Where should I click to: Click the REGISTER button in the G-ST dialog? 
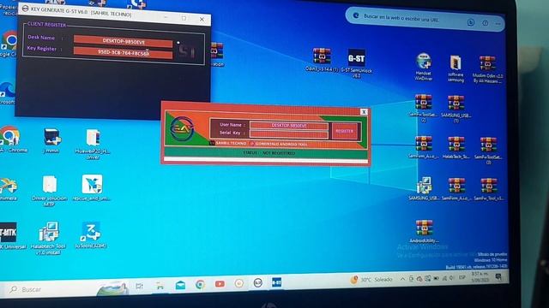[x=344, y=131]
